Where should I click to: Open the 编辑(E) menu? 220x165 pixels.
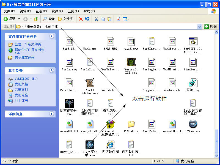coord(25,11)
